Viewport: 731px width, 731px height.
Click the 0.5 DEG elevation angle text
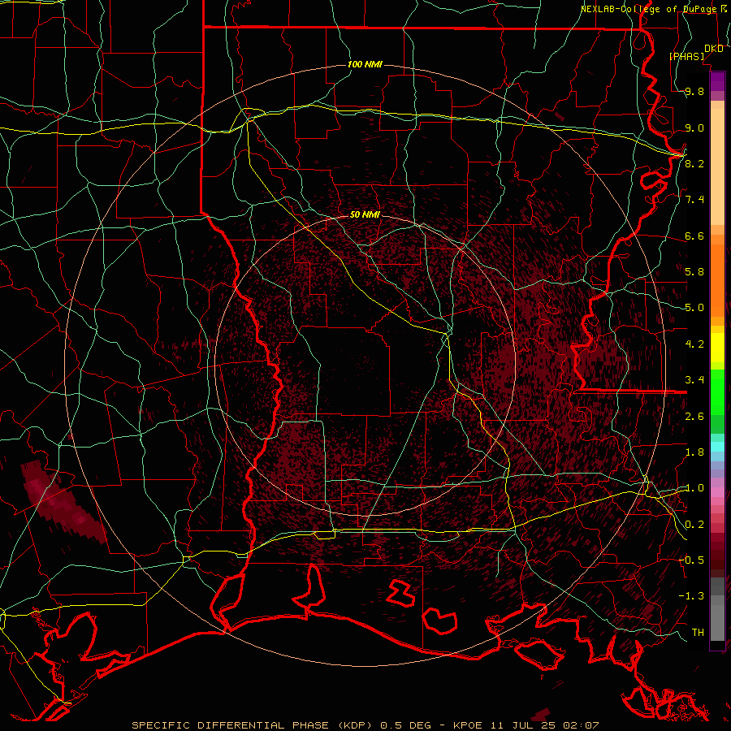click(408, 725)
